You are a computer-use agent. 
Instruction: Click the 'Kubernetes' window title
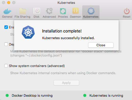(66, 3)
